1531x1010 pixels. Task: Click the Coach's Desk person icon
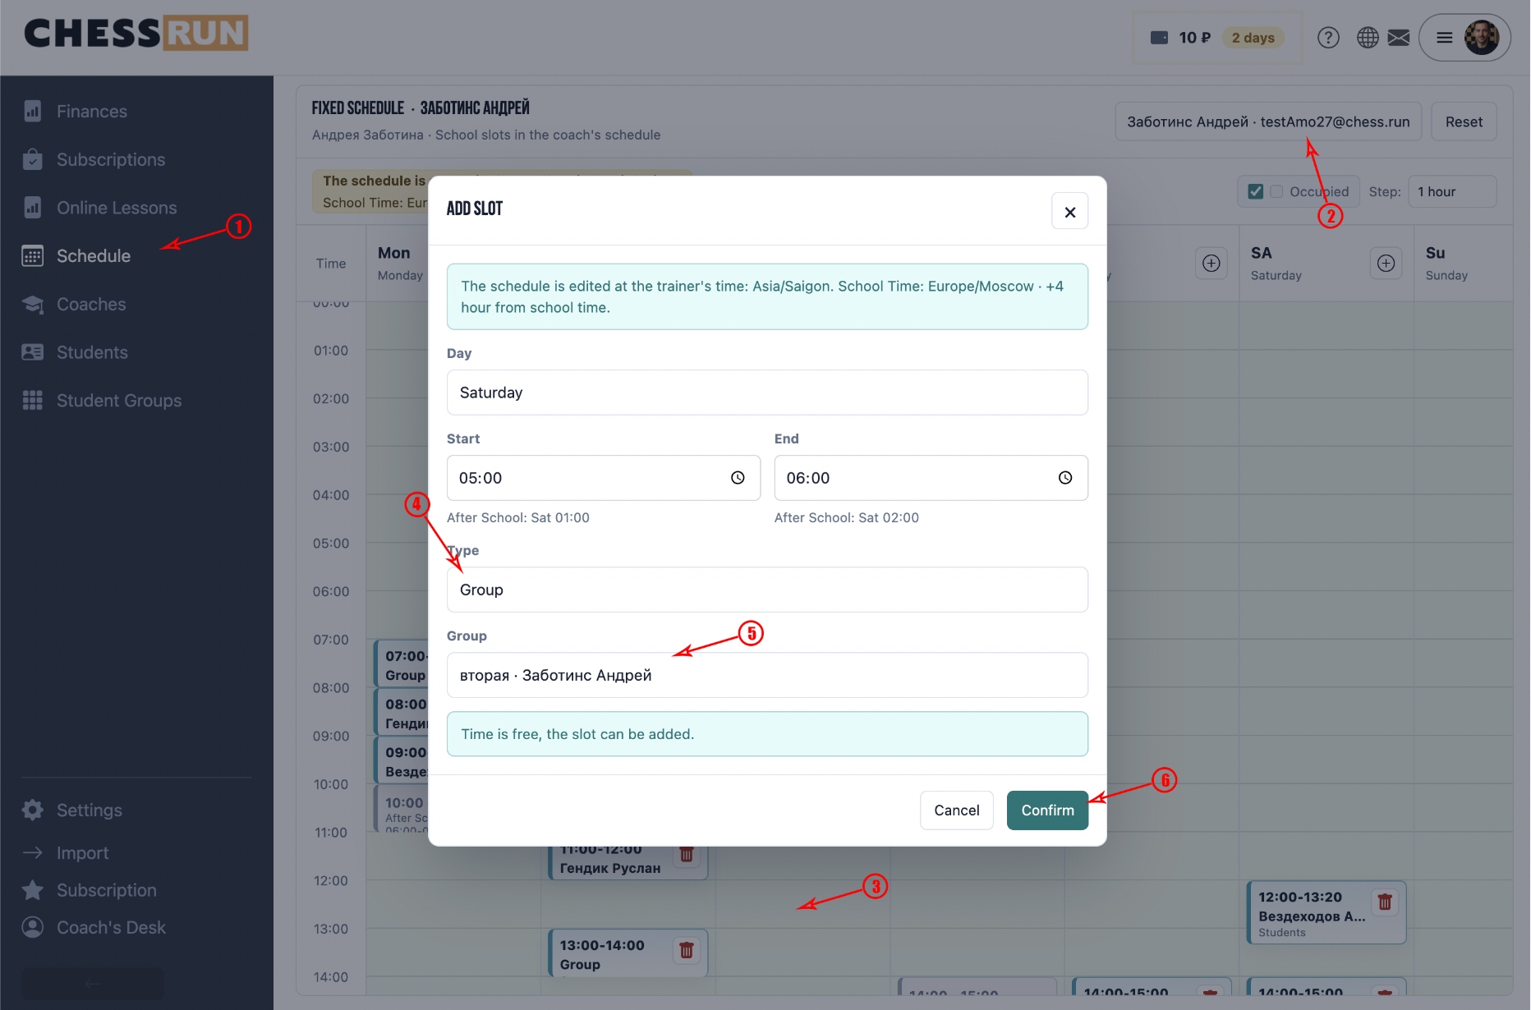pos(33,927)
